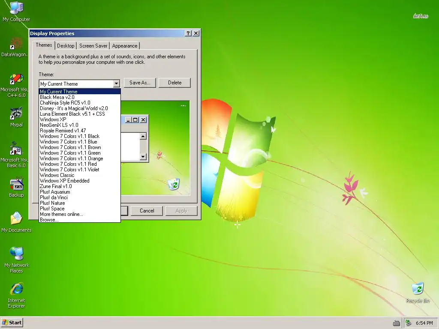This screenshot has height=329, width=439.
Task: Choose Plus! Nature theme
Action: [80, 203]
